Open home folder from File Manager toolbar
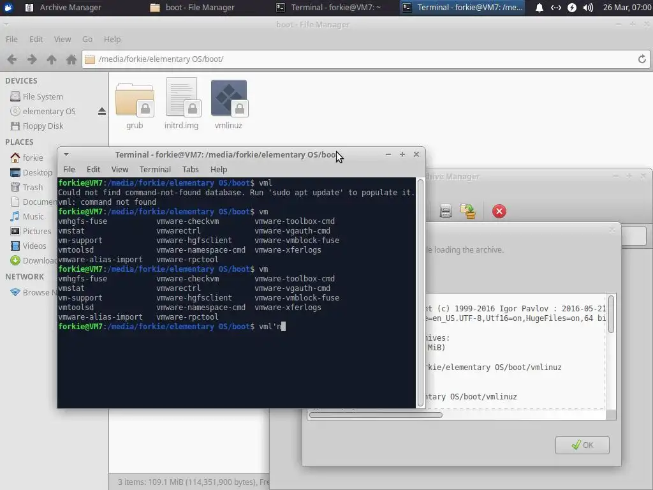Image resolution: width=653 pixels, height=490 pixels. (71, 59)
